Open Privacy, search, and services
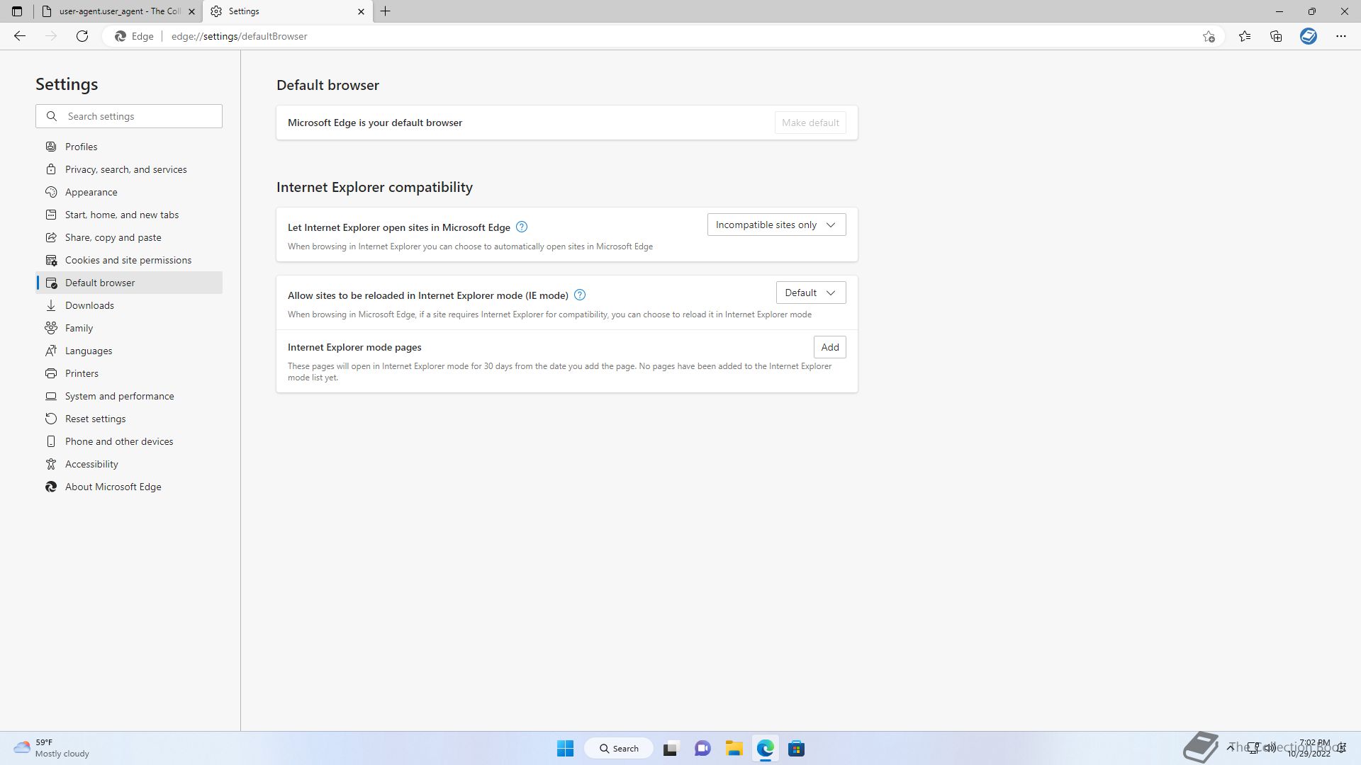Image resolution: width=1361 pixels, height=765 pixels. pyautogui.click(x=129, y=169)
